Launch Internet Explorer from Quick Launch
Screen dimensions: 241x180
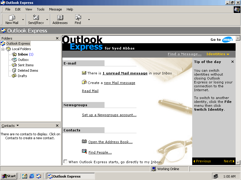click(32, 176)
